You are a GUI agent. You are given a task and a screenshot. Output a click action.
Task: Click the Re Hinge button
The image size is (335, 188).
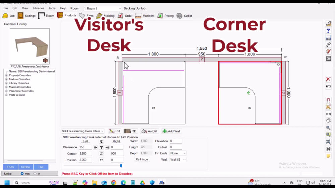[142, 160]
